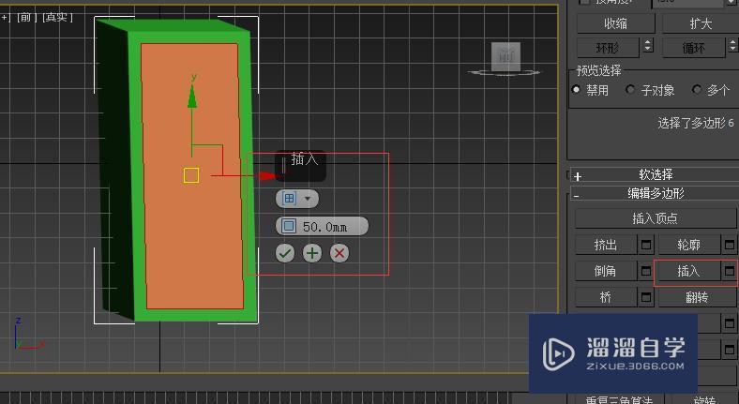The height and width of the screenshot is (404, 739).
Task: Open settings box next to 轮廓 button
Action: pos(730,245)
